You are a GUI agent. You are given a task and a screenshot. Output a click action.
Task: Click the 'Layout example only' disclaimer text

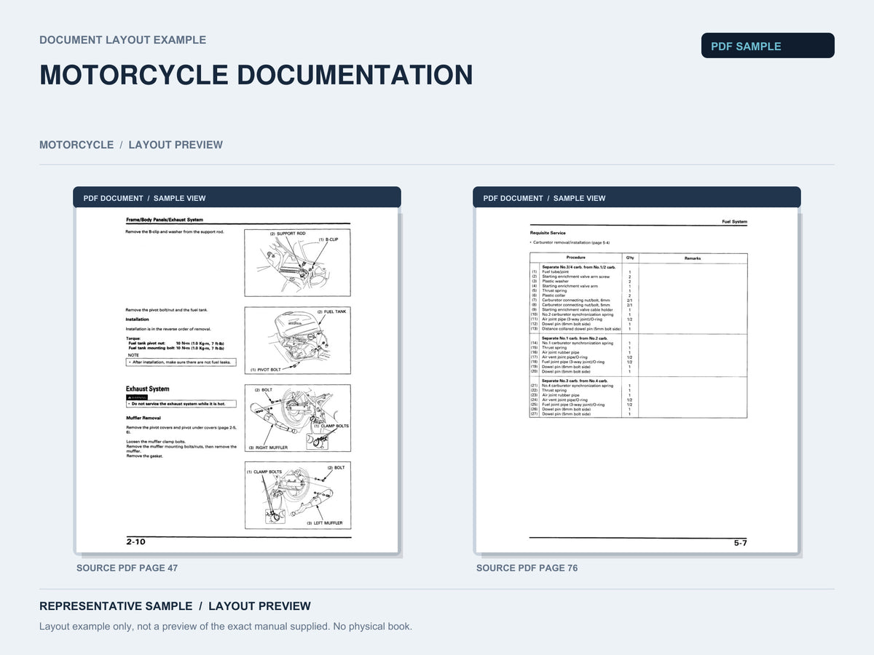tap(226, 627)
